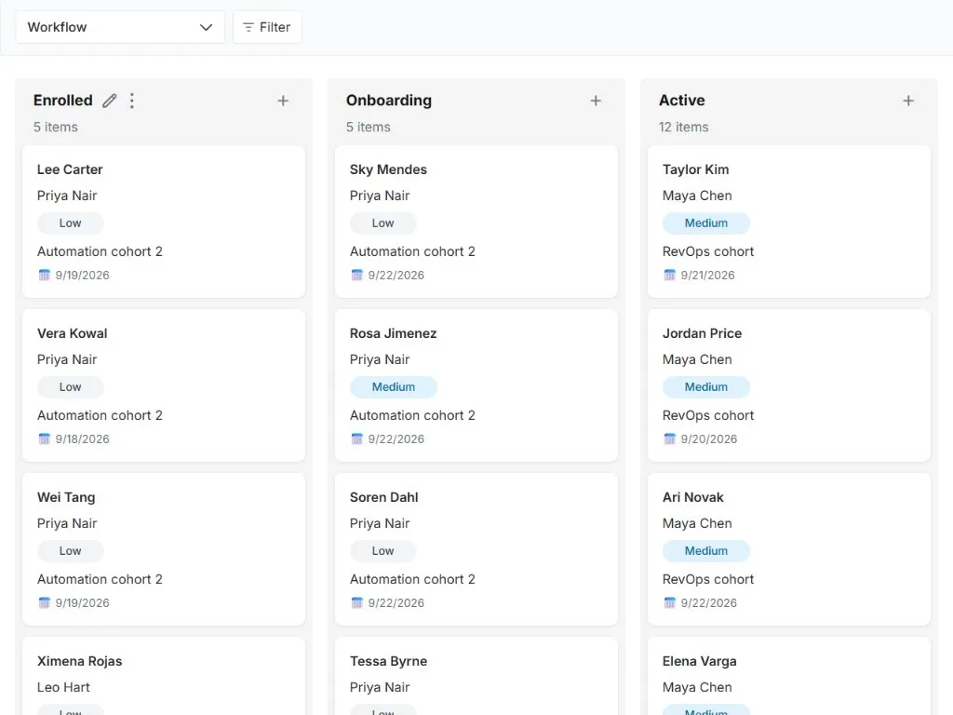Click Medium priority badge on Taylor Kim
The width and height of the screenshot is (953, 715).
click(x=706, y=223)
